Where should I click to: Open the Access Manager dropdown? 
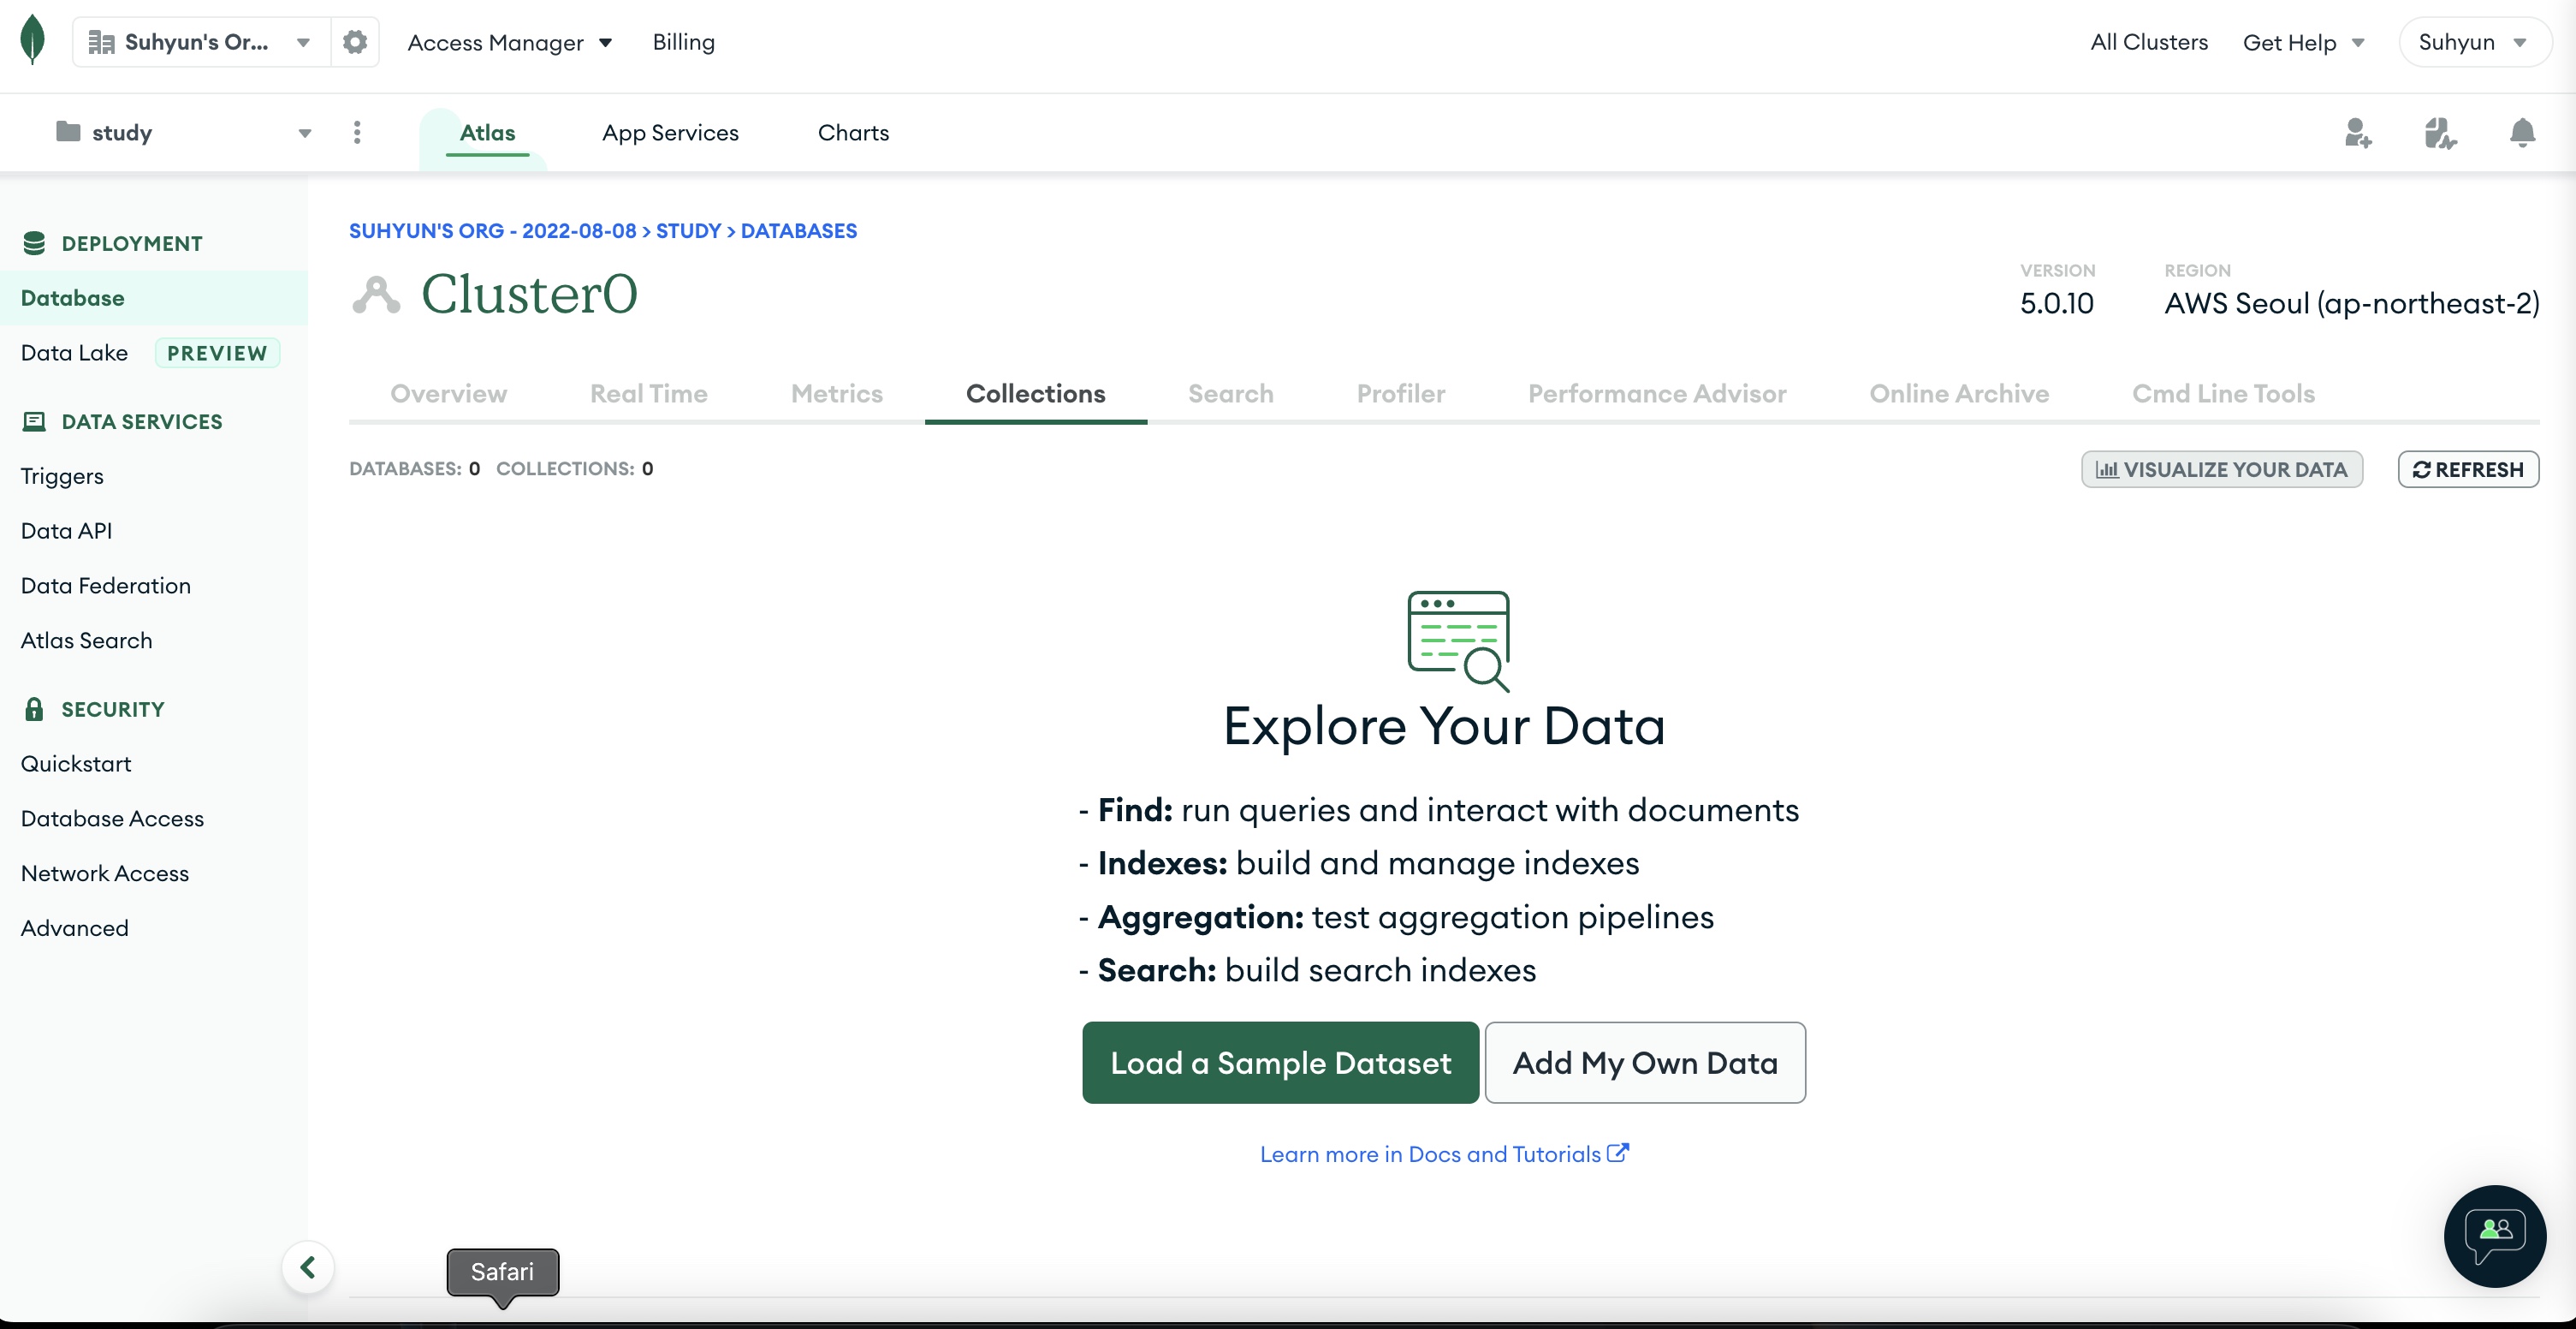pyautogui.click(x=510, y=42)
